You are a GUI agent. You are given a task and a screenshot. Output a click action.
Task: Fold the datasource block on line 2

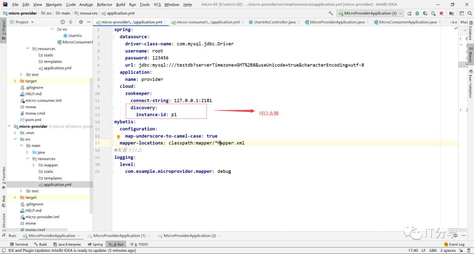(112, 37)
